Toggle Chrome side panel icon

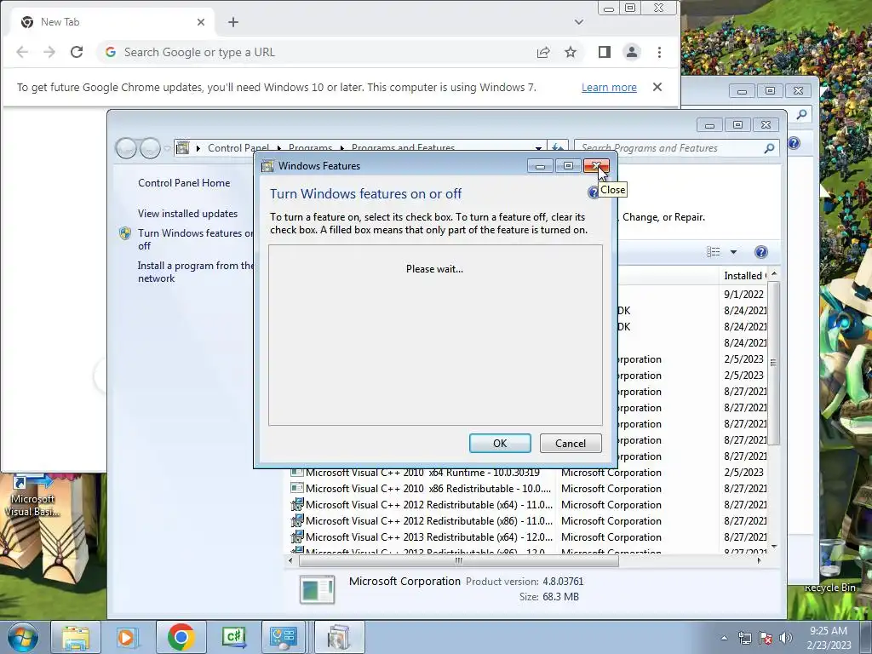605,52
